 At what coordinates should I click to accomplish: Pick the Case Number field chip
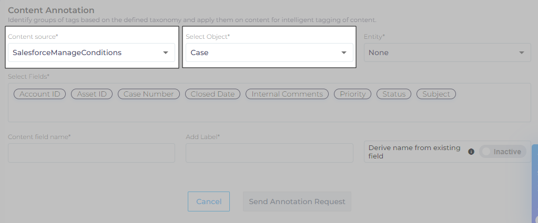point(148,94)
